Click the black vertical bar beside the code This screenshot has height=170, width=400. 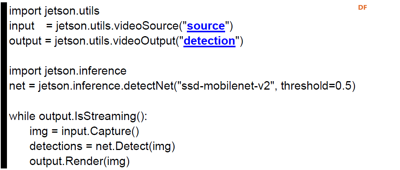tap(3, 85)
